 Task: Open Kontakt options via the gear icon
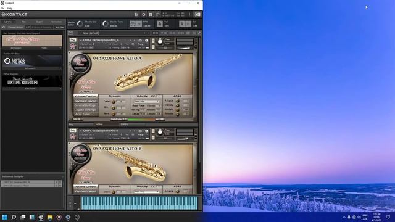coord(144,15)
